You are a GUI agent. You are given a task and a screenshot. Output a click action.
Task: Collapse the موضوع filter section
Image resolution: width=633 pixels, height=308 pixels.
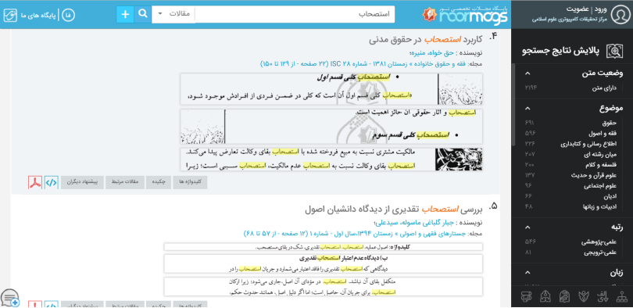pyautogui.click(x=528, y=108)
